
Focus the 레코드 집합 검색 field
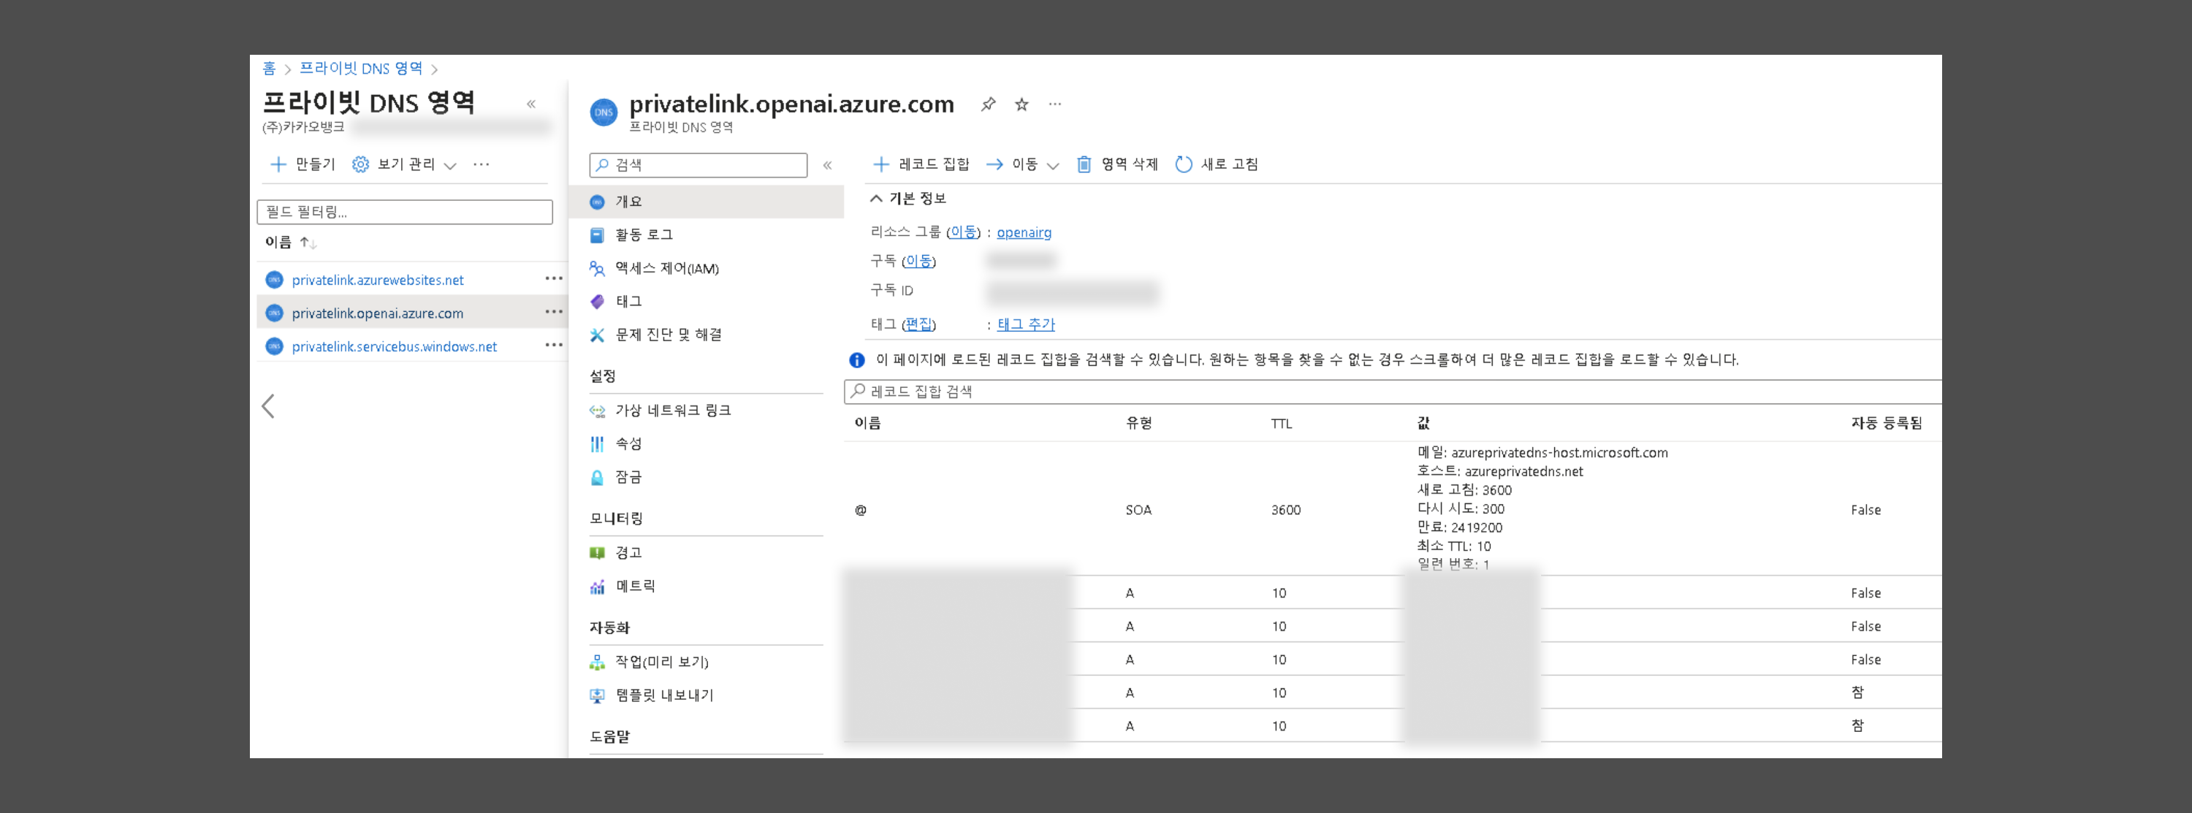[1392, 392]
